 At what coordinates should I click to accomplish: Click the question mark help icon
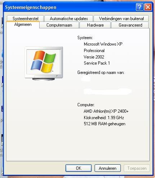pos(140,7)
